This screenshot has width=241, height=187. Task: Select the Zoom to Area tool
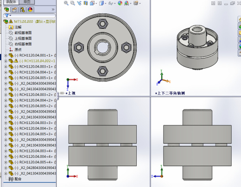point(73,3)
